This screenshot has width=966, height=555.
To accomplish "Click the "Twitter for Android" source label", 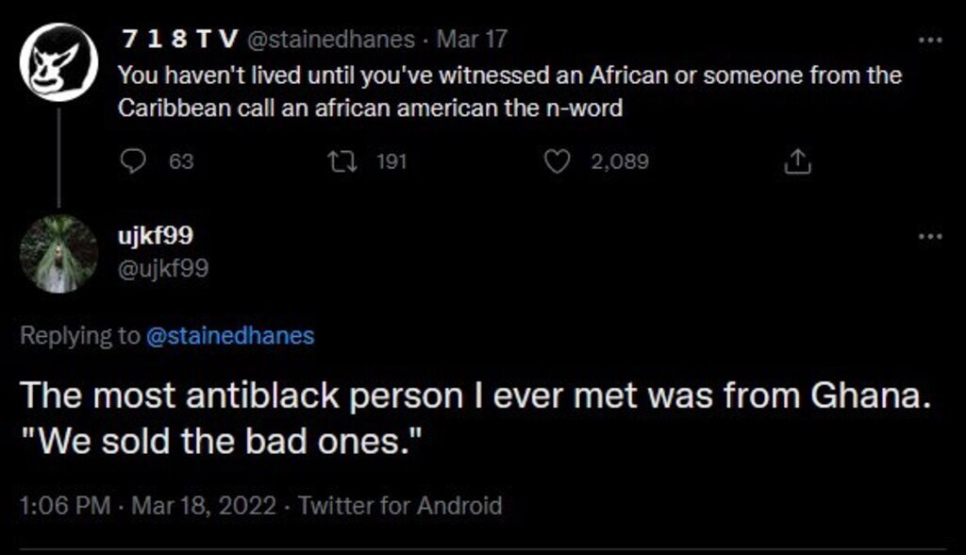I will pos(400,506).
